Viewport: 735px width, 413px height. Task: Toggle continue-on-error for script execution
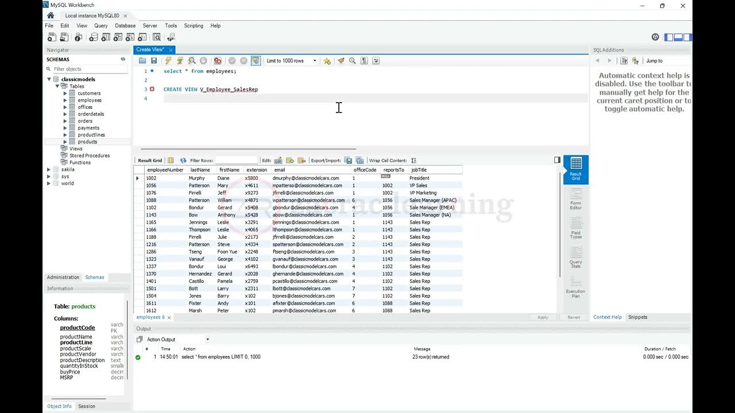(217, 61)
